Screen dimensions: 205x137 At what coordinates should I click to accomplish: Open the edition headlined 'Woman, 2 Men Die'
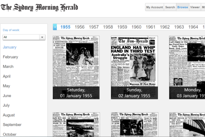[x=135, y=124]
